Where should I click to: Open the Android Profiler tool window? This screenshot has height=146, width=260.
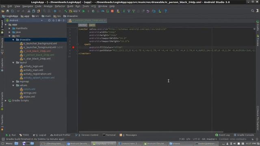[x=61, y=135]
